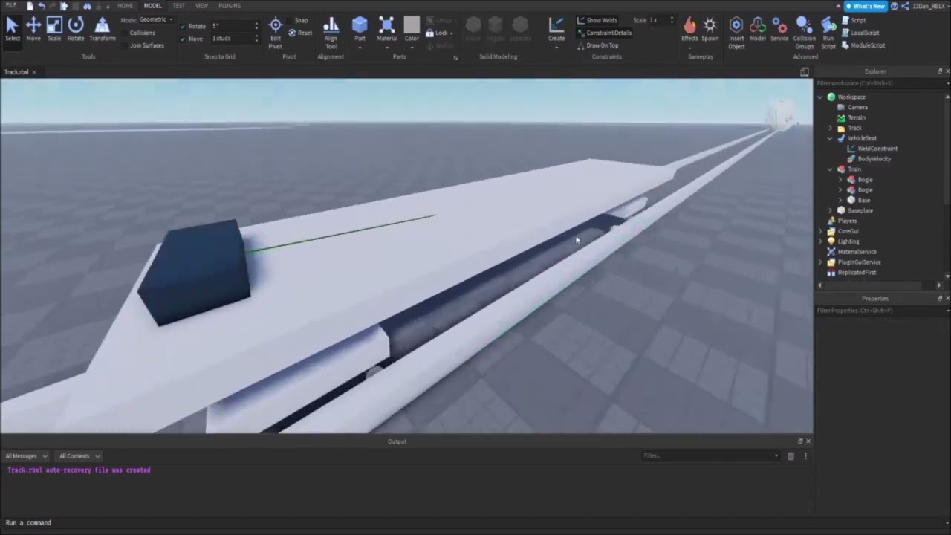This screenshot has width=951, height=535.
Task: Activate the Rotate tool
Action: tap(76, 30)
